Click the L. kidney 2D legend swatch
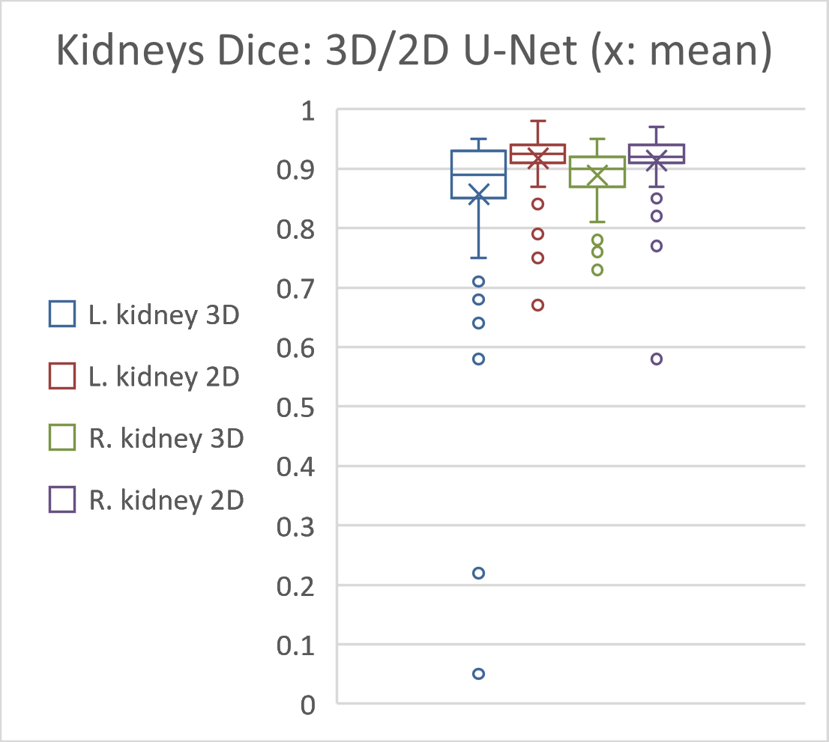This screenshot has height=742, width=829. pyautogui.click(x=62, y=376)
